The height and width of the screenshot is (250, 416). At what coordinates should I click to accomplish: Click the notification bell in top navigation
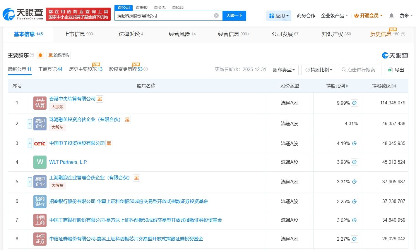pos(391,16)
